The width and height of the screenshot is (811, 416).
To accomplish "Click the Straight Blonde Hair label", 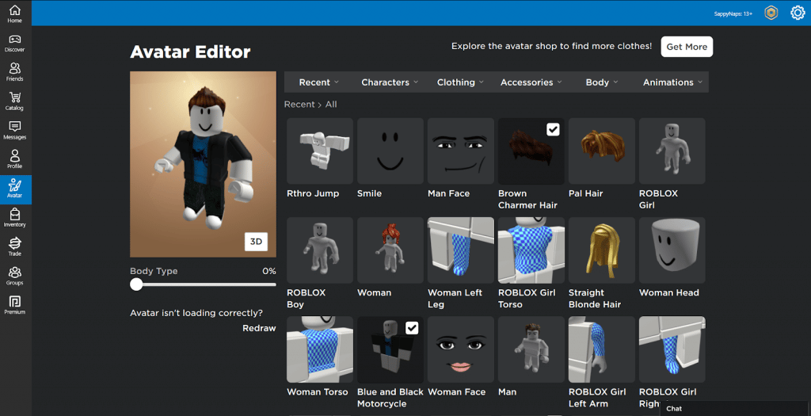I will point(594,299).
